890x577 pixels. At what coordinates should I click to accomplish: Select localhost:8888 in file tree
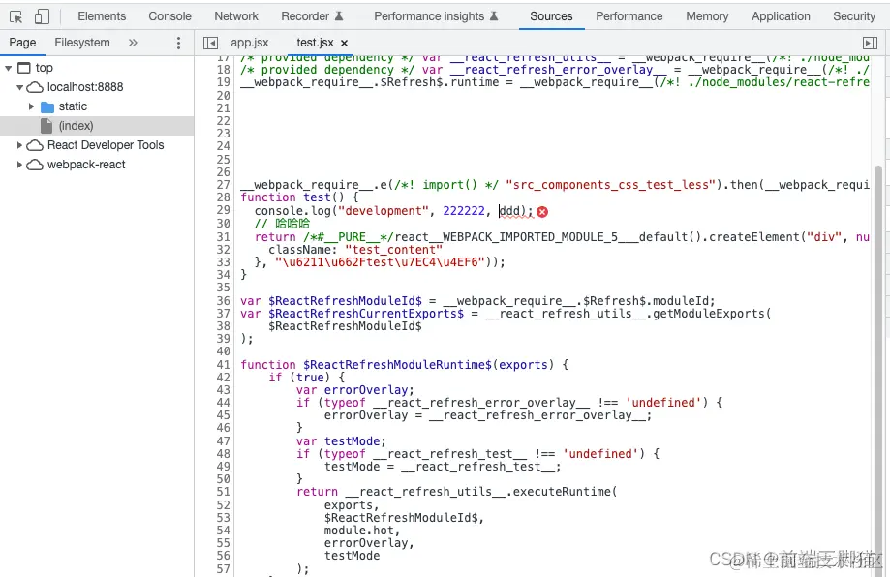click(x=85, y=87)
